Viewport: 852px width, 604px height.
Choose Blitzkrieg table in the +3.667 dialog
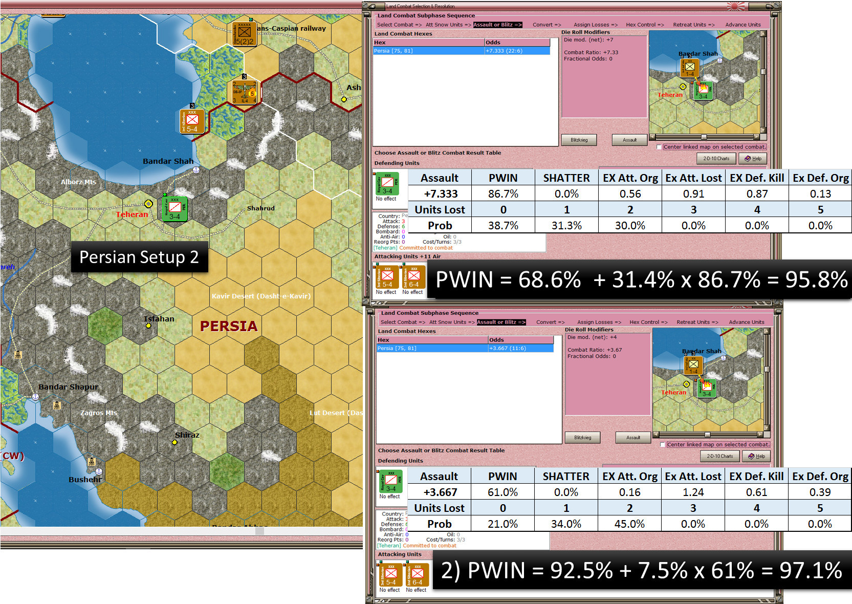pyautogui.click(x=583, y=438)
